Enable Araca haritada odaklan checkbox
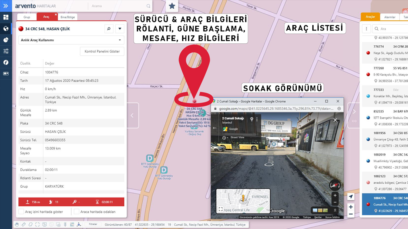 76,212
